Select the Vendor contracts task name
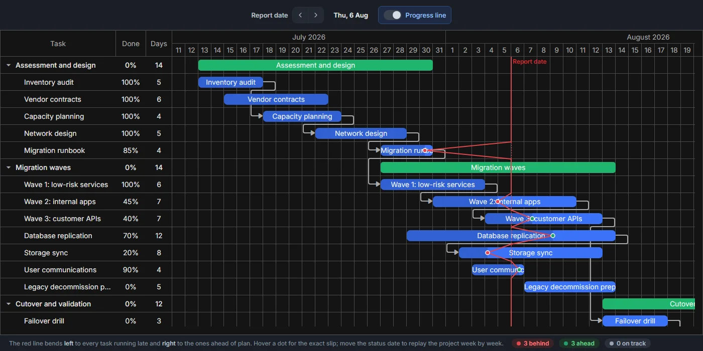Viewport: 703px width, 351px height. click(x=53, y=99)
